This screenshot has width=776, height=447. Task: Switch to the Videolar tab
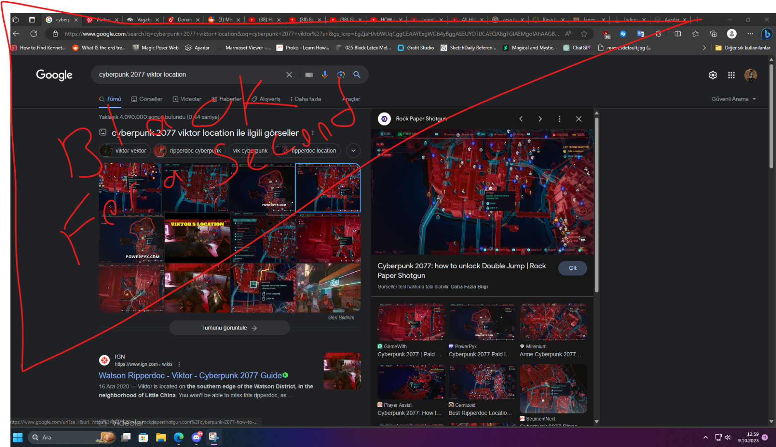pos(187,99)
